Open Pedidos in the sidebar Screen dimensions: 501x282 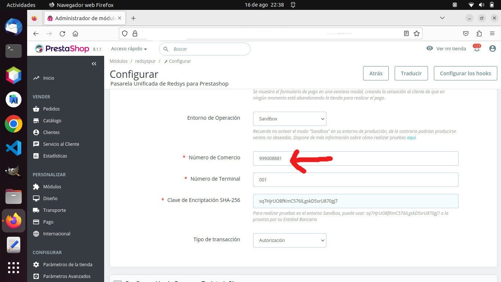[51, 109]
